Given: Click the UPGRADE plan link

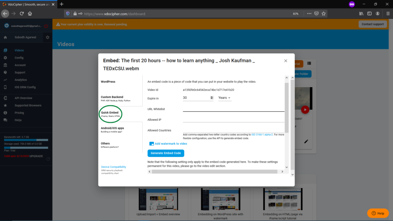Looking at the screenshot, I should pyautogui.click(x=36, y=156).
